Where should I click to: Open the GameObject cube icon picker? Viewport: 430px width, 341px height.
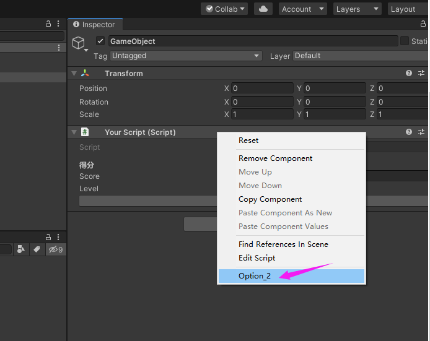tap(78, 43)
